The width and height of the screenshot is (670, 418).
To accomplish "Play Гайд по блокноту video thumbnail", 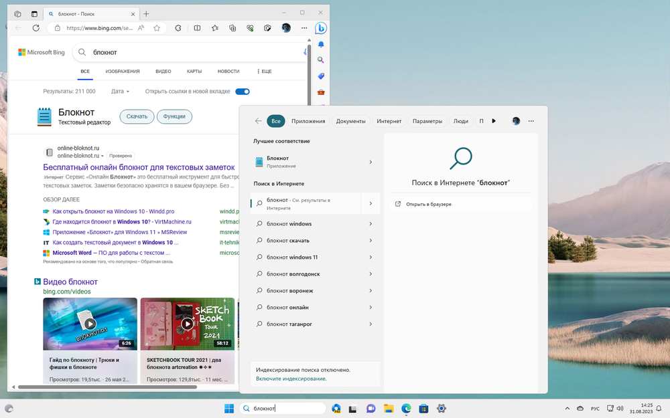I will (90, 324).
